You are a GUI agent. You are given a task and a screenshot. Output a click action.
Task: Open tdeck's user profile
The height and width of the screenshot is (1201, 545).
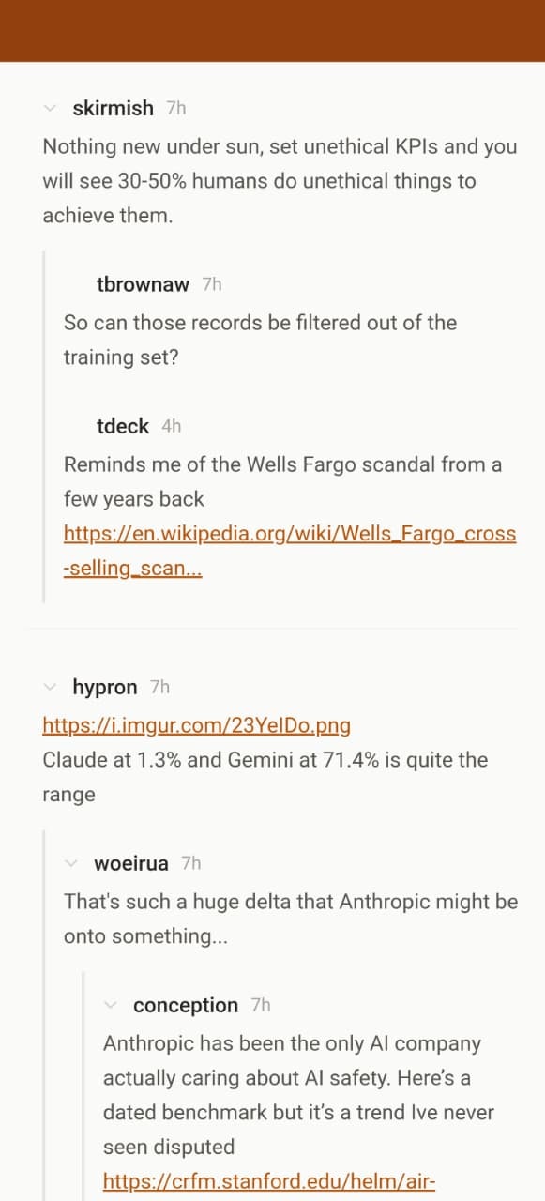click(122, 426)
